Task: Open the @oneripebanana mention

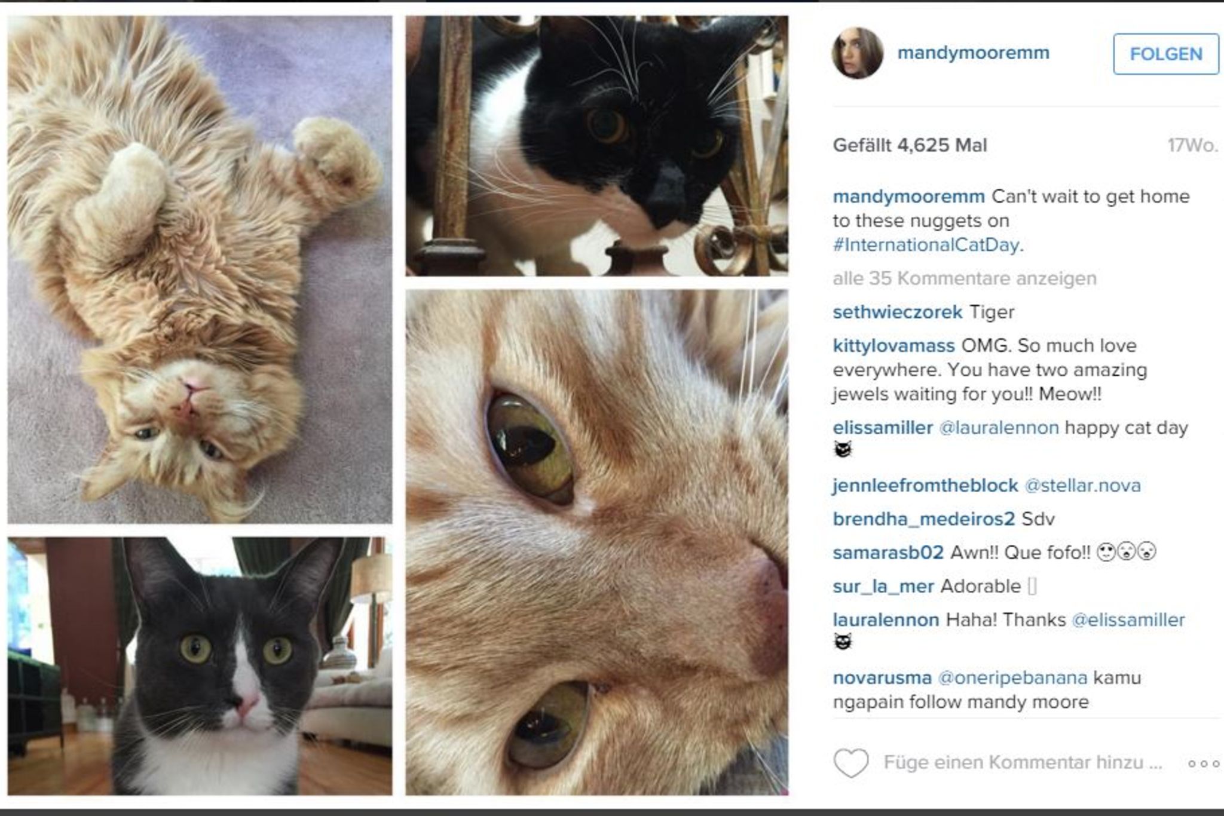Action: (x=1012, y=678)
